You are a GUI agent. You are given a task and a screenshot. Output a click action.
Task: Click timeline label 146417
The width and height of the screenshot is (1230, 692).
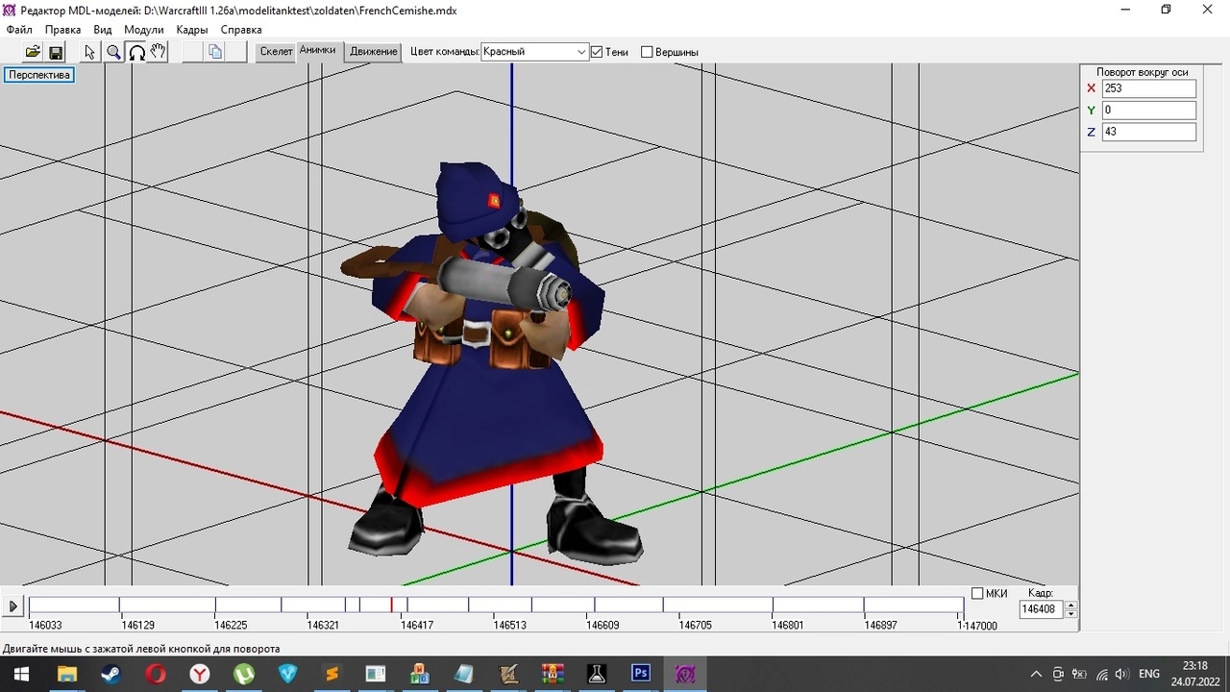coord(417,625)
